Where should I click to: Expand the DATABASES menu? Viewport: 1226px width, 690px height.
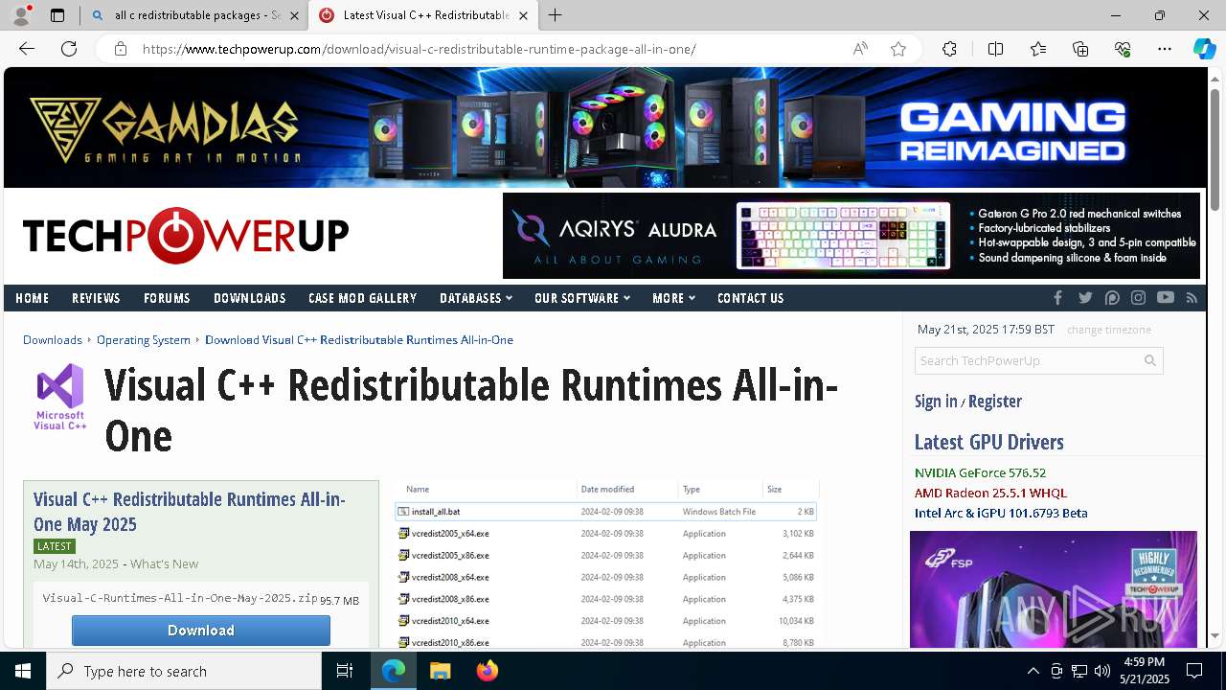click(476, 298)
